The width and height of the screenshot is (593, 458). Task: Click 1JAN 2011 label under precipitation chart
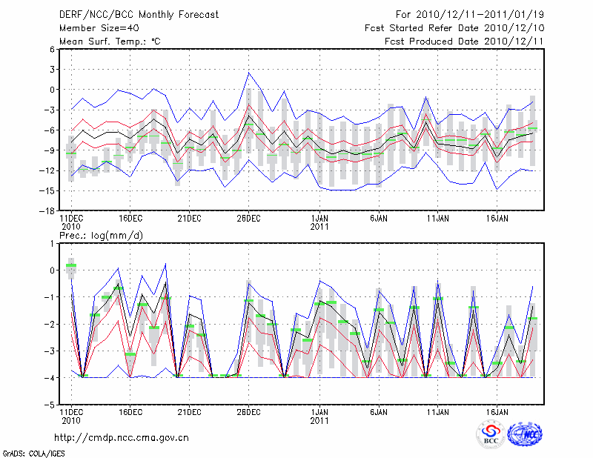(x=319, y=415)
